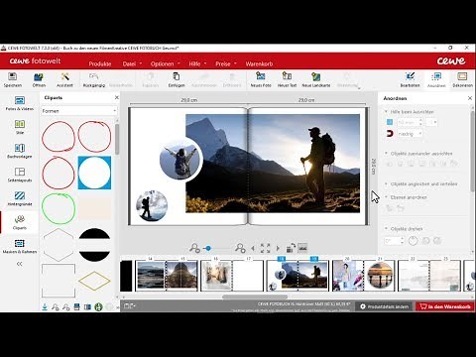Open the Warenkorb menu item
Viewport: 476px width, 357px height.
[259, 63]
